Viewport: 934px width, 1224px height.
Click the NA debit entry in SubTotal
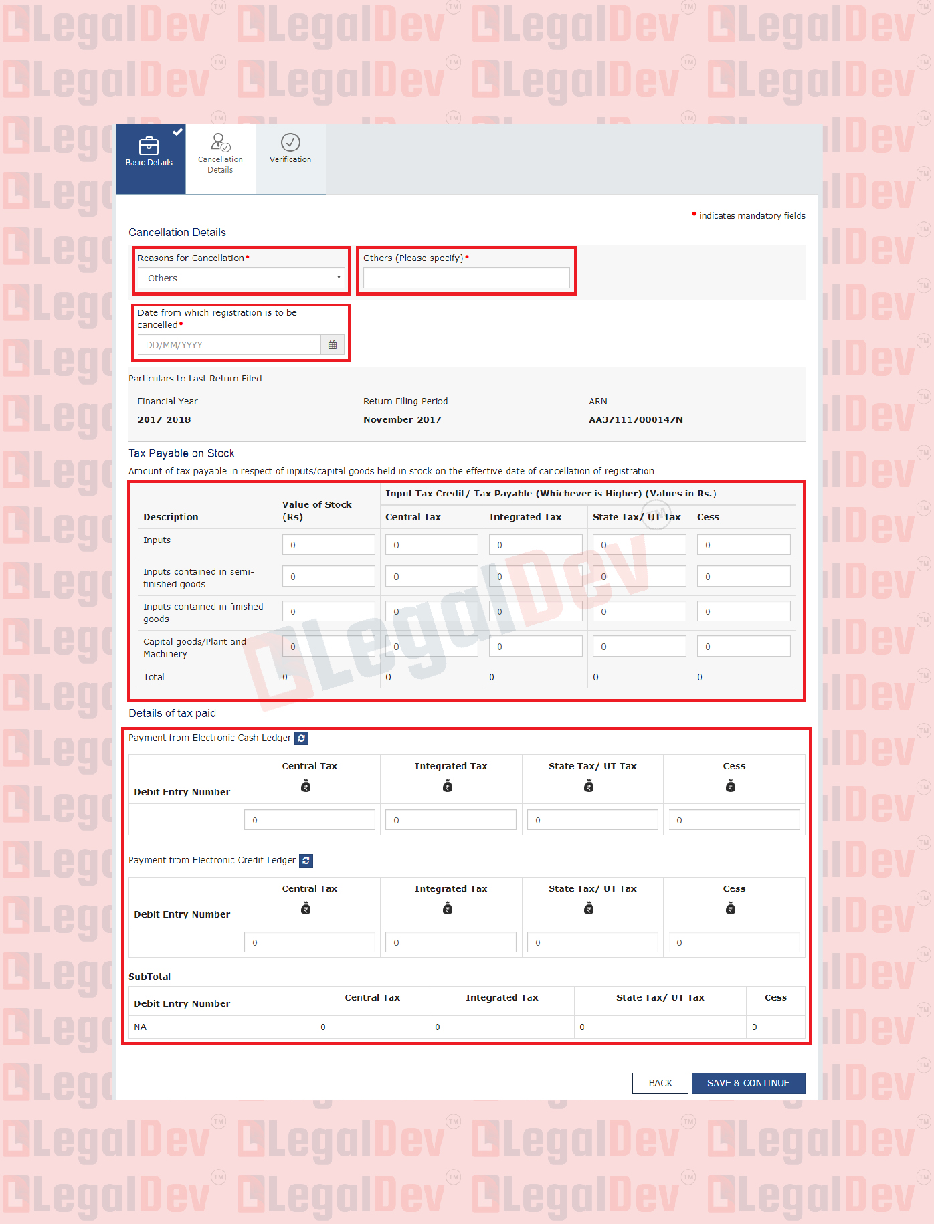click(x=140, y=1027)
